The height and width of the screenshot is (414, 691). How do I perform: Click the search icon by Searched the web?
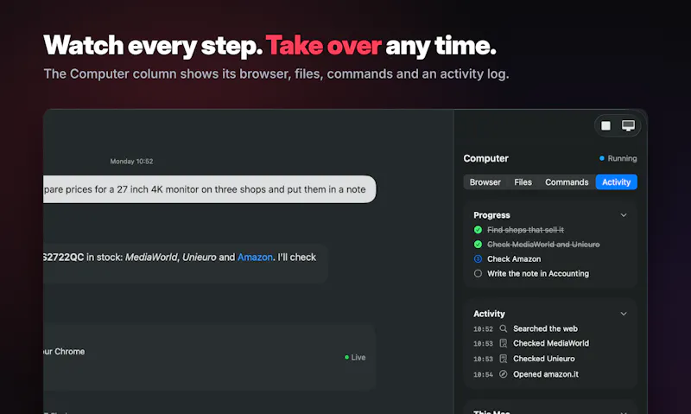pyautogui.click(x=504, y=328)
